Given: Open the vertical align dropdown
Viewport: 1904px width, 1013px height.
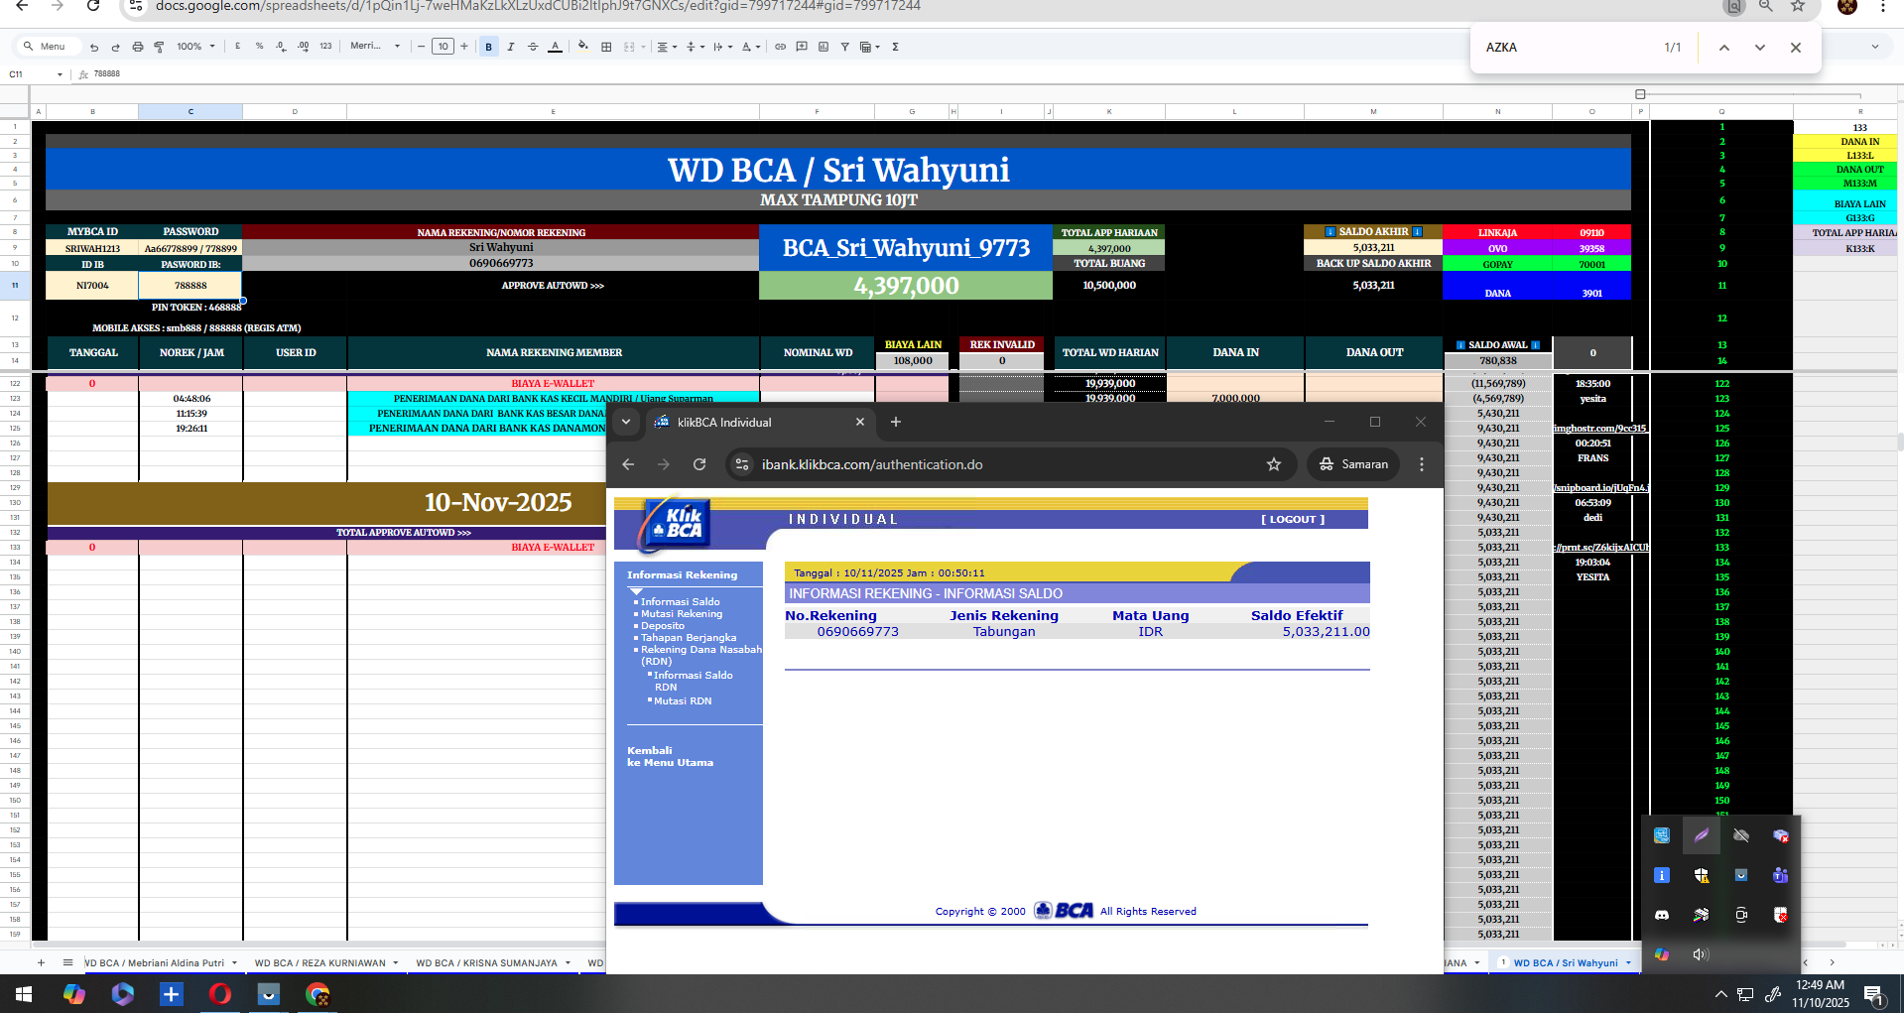Looking at the screenshot, I should point(696,47).
